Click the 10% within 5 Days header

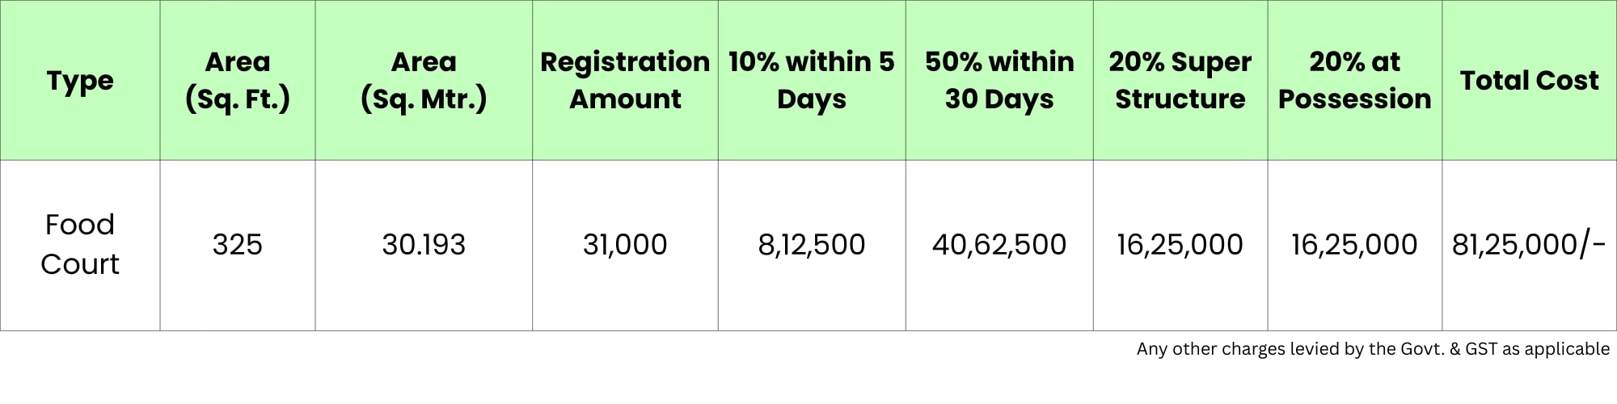point(812,81)
